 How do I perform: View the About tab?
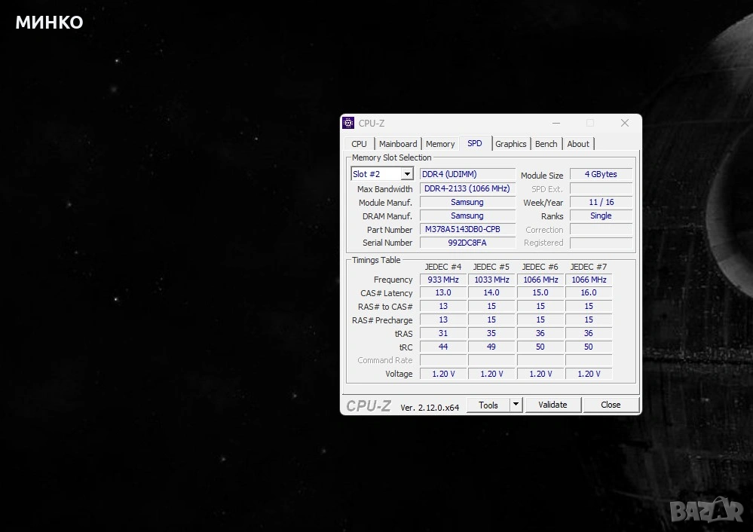pyautogui.click(x=578, y=144)
